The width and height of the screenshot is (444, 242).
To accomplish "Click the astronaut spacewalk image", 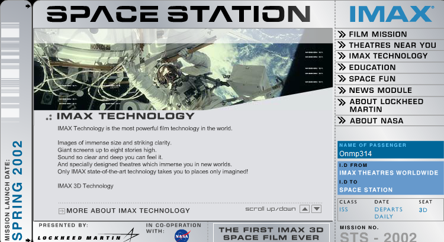I will (x=183, y=69).
